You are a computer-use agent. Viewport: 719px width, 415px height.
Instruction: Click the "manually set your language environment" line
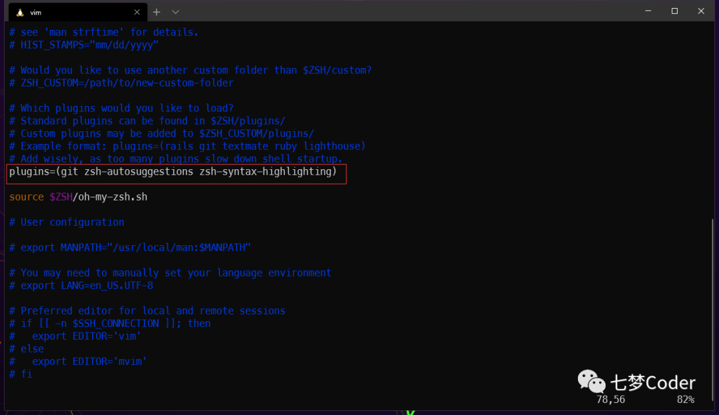(170, 273)
